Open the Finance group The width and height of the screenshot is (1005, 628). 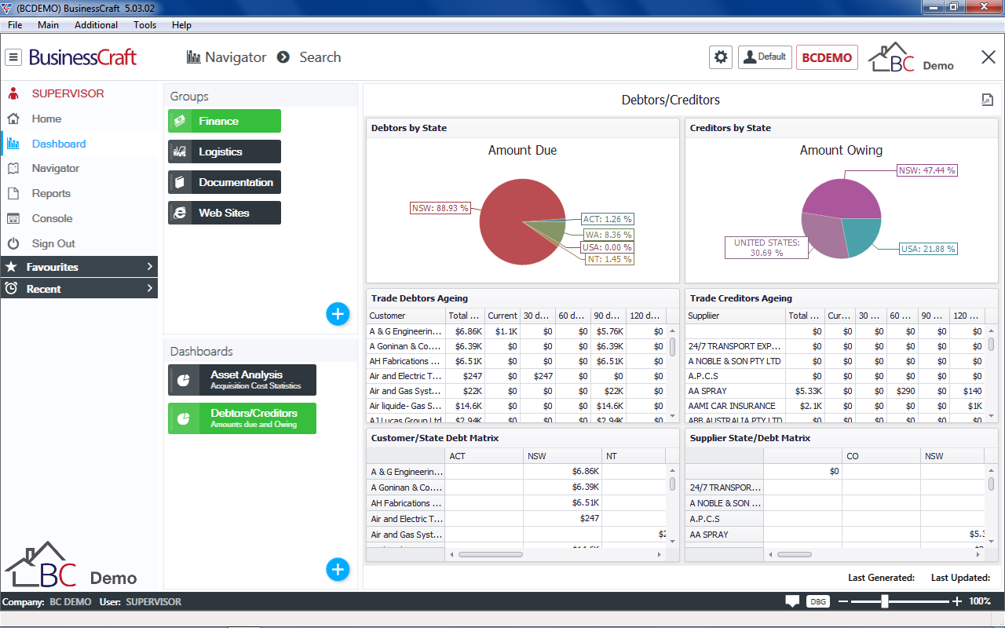coord(225,121)
